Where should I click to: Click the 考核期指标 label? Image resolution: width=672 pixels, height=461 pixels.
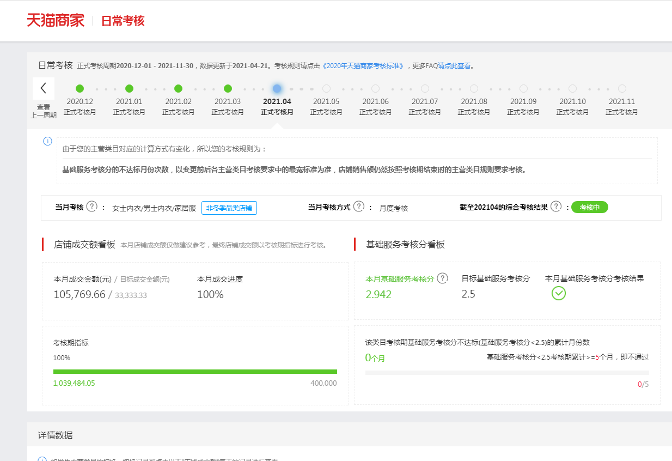coord(71,343)
